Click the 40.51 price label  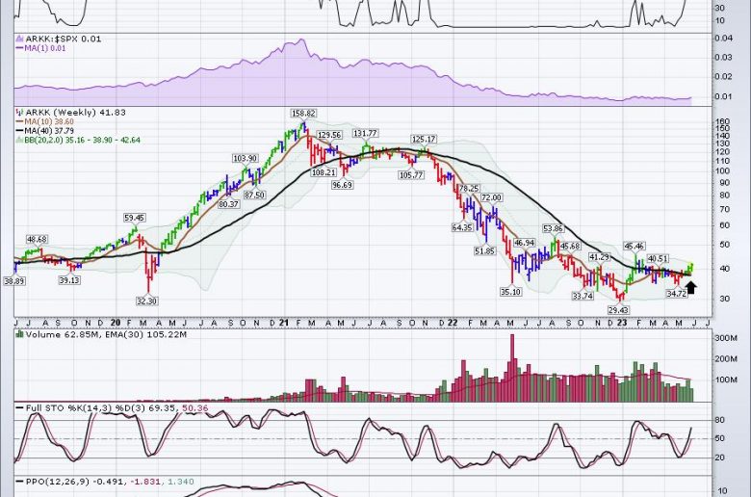point(658,258)
